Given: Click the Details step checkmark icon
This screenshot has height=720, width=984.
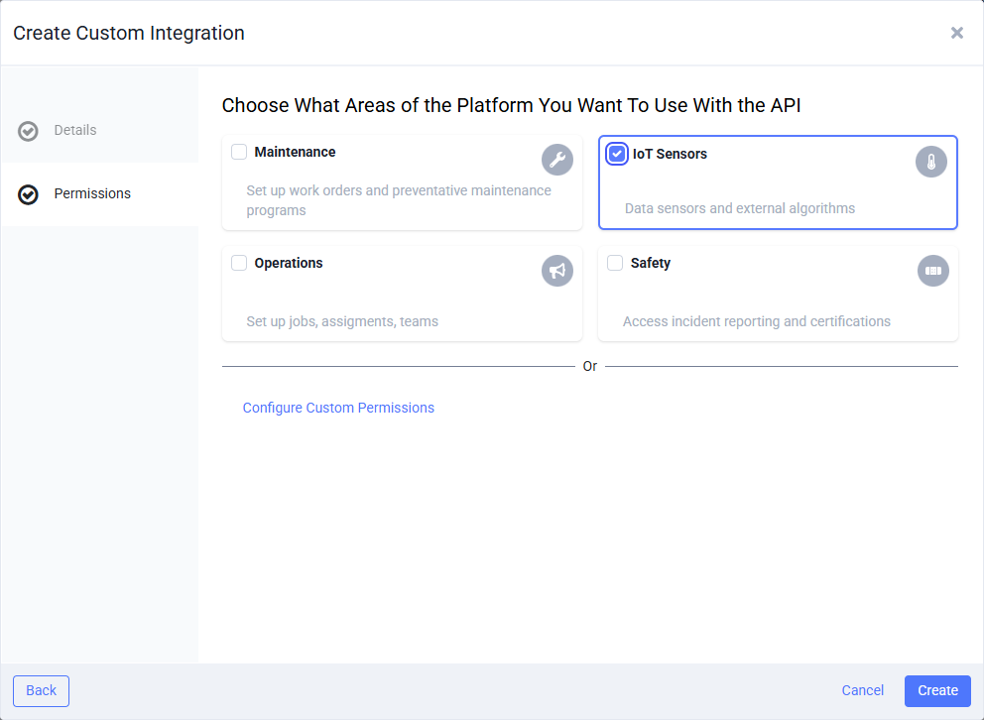Looking at the screenshot, I should coord(28,131).
